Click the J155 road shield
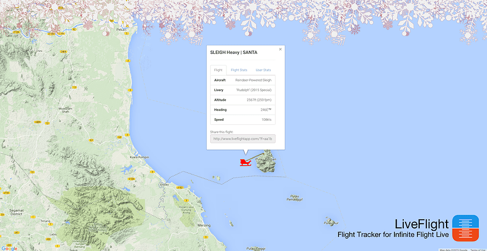This screenshot has width=487, height=251. 6,192
